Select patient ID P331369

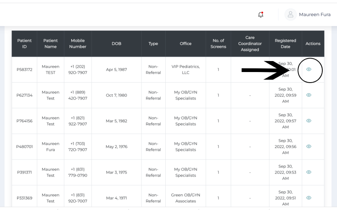[x=24, y=198]
